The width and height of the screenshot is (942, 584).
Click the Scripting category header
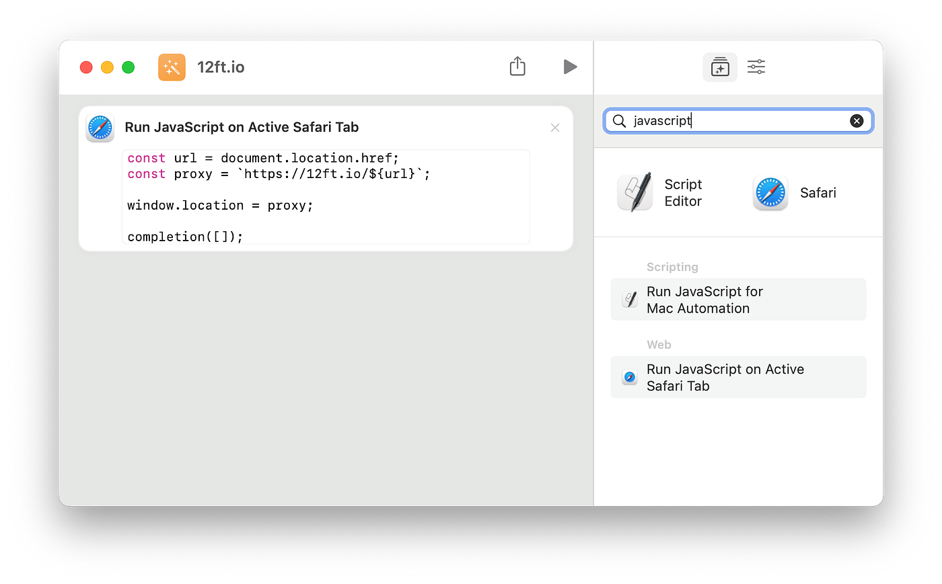click(672, 267)
